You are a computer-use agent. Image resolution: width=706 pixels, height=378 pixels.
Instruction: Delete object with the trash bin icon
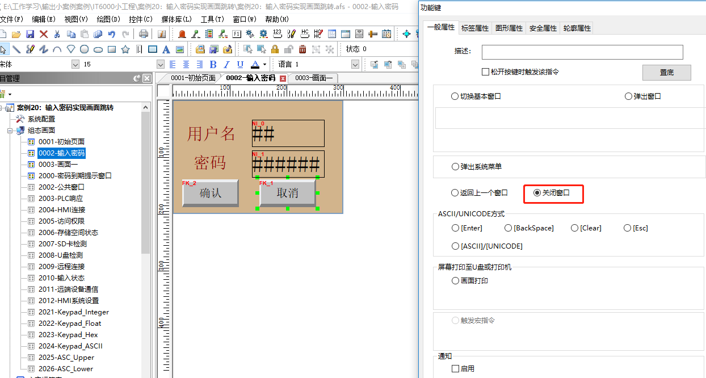pos(302,49)
